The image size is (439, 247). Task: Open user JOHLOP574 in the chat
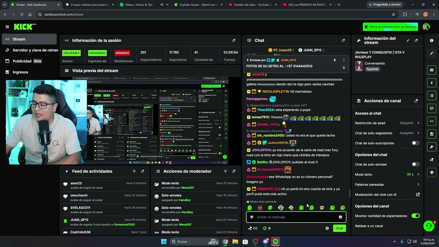coord(262,150)
